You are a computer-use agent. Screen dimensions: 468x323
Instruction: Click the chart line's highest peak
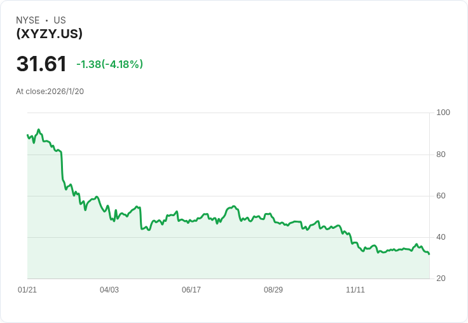[39, 130]
